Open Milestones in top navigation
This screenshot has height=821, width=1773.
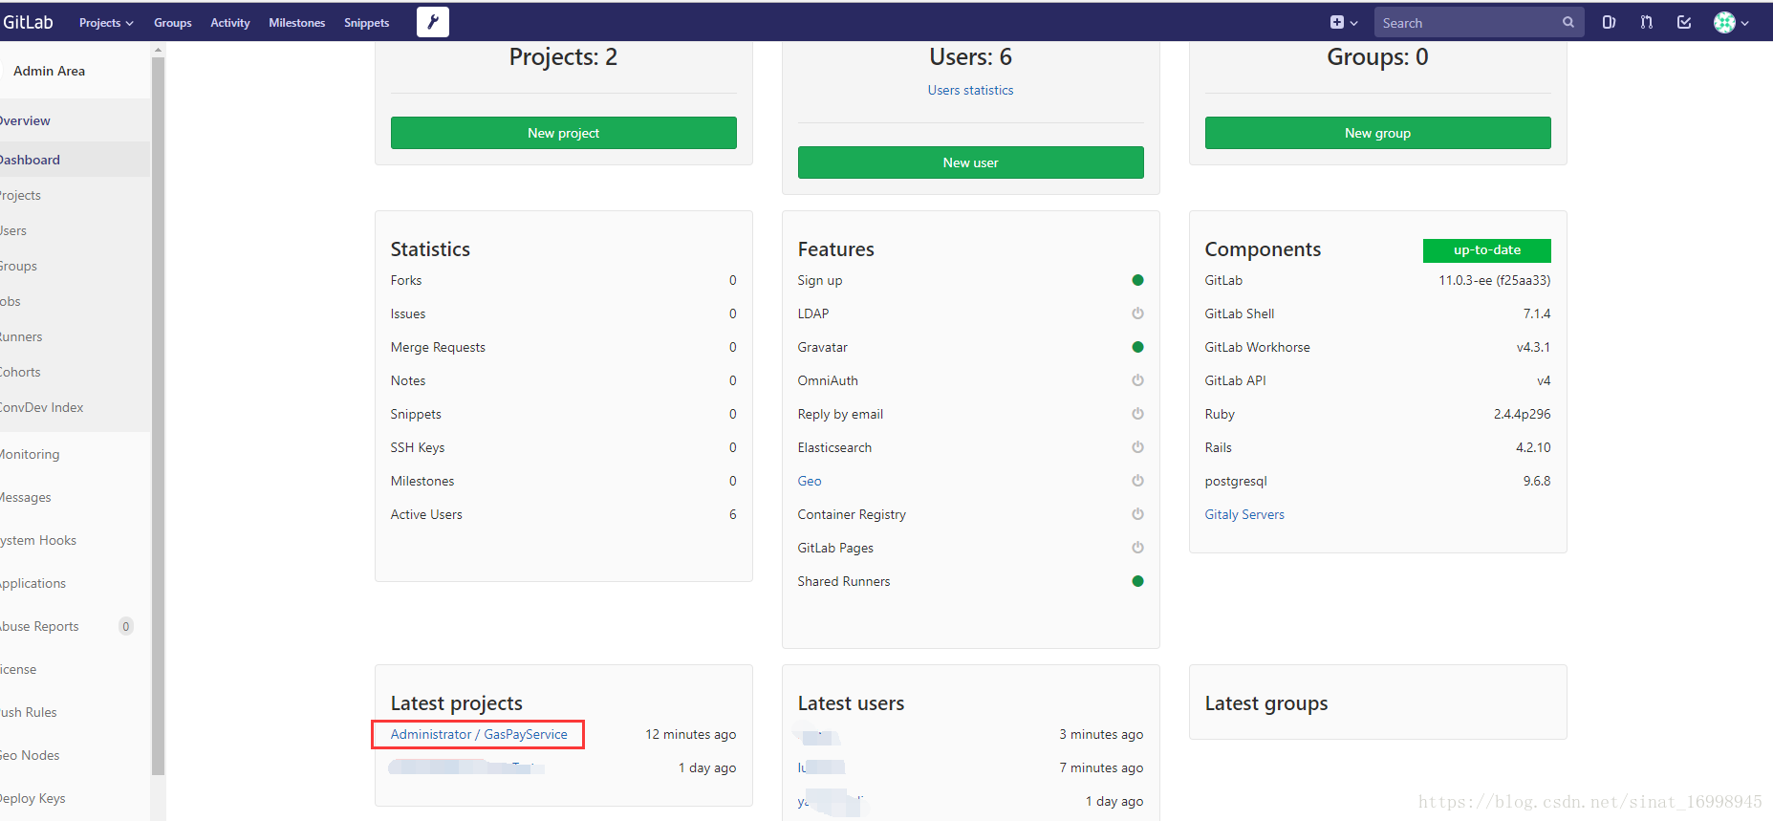tap(297, 23)
